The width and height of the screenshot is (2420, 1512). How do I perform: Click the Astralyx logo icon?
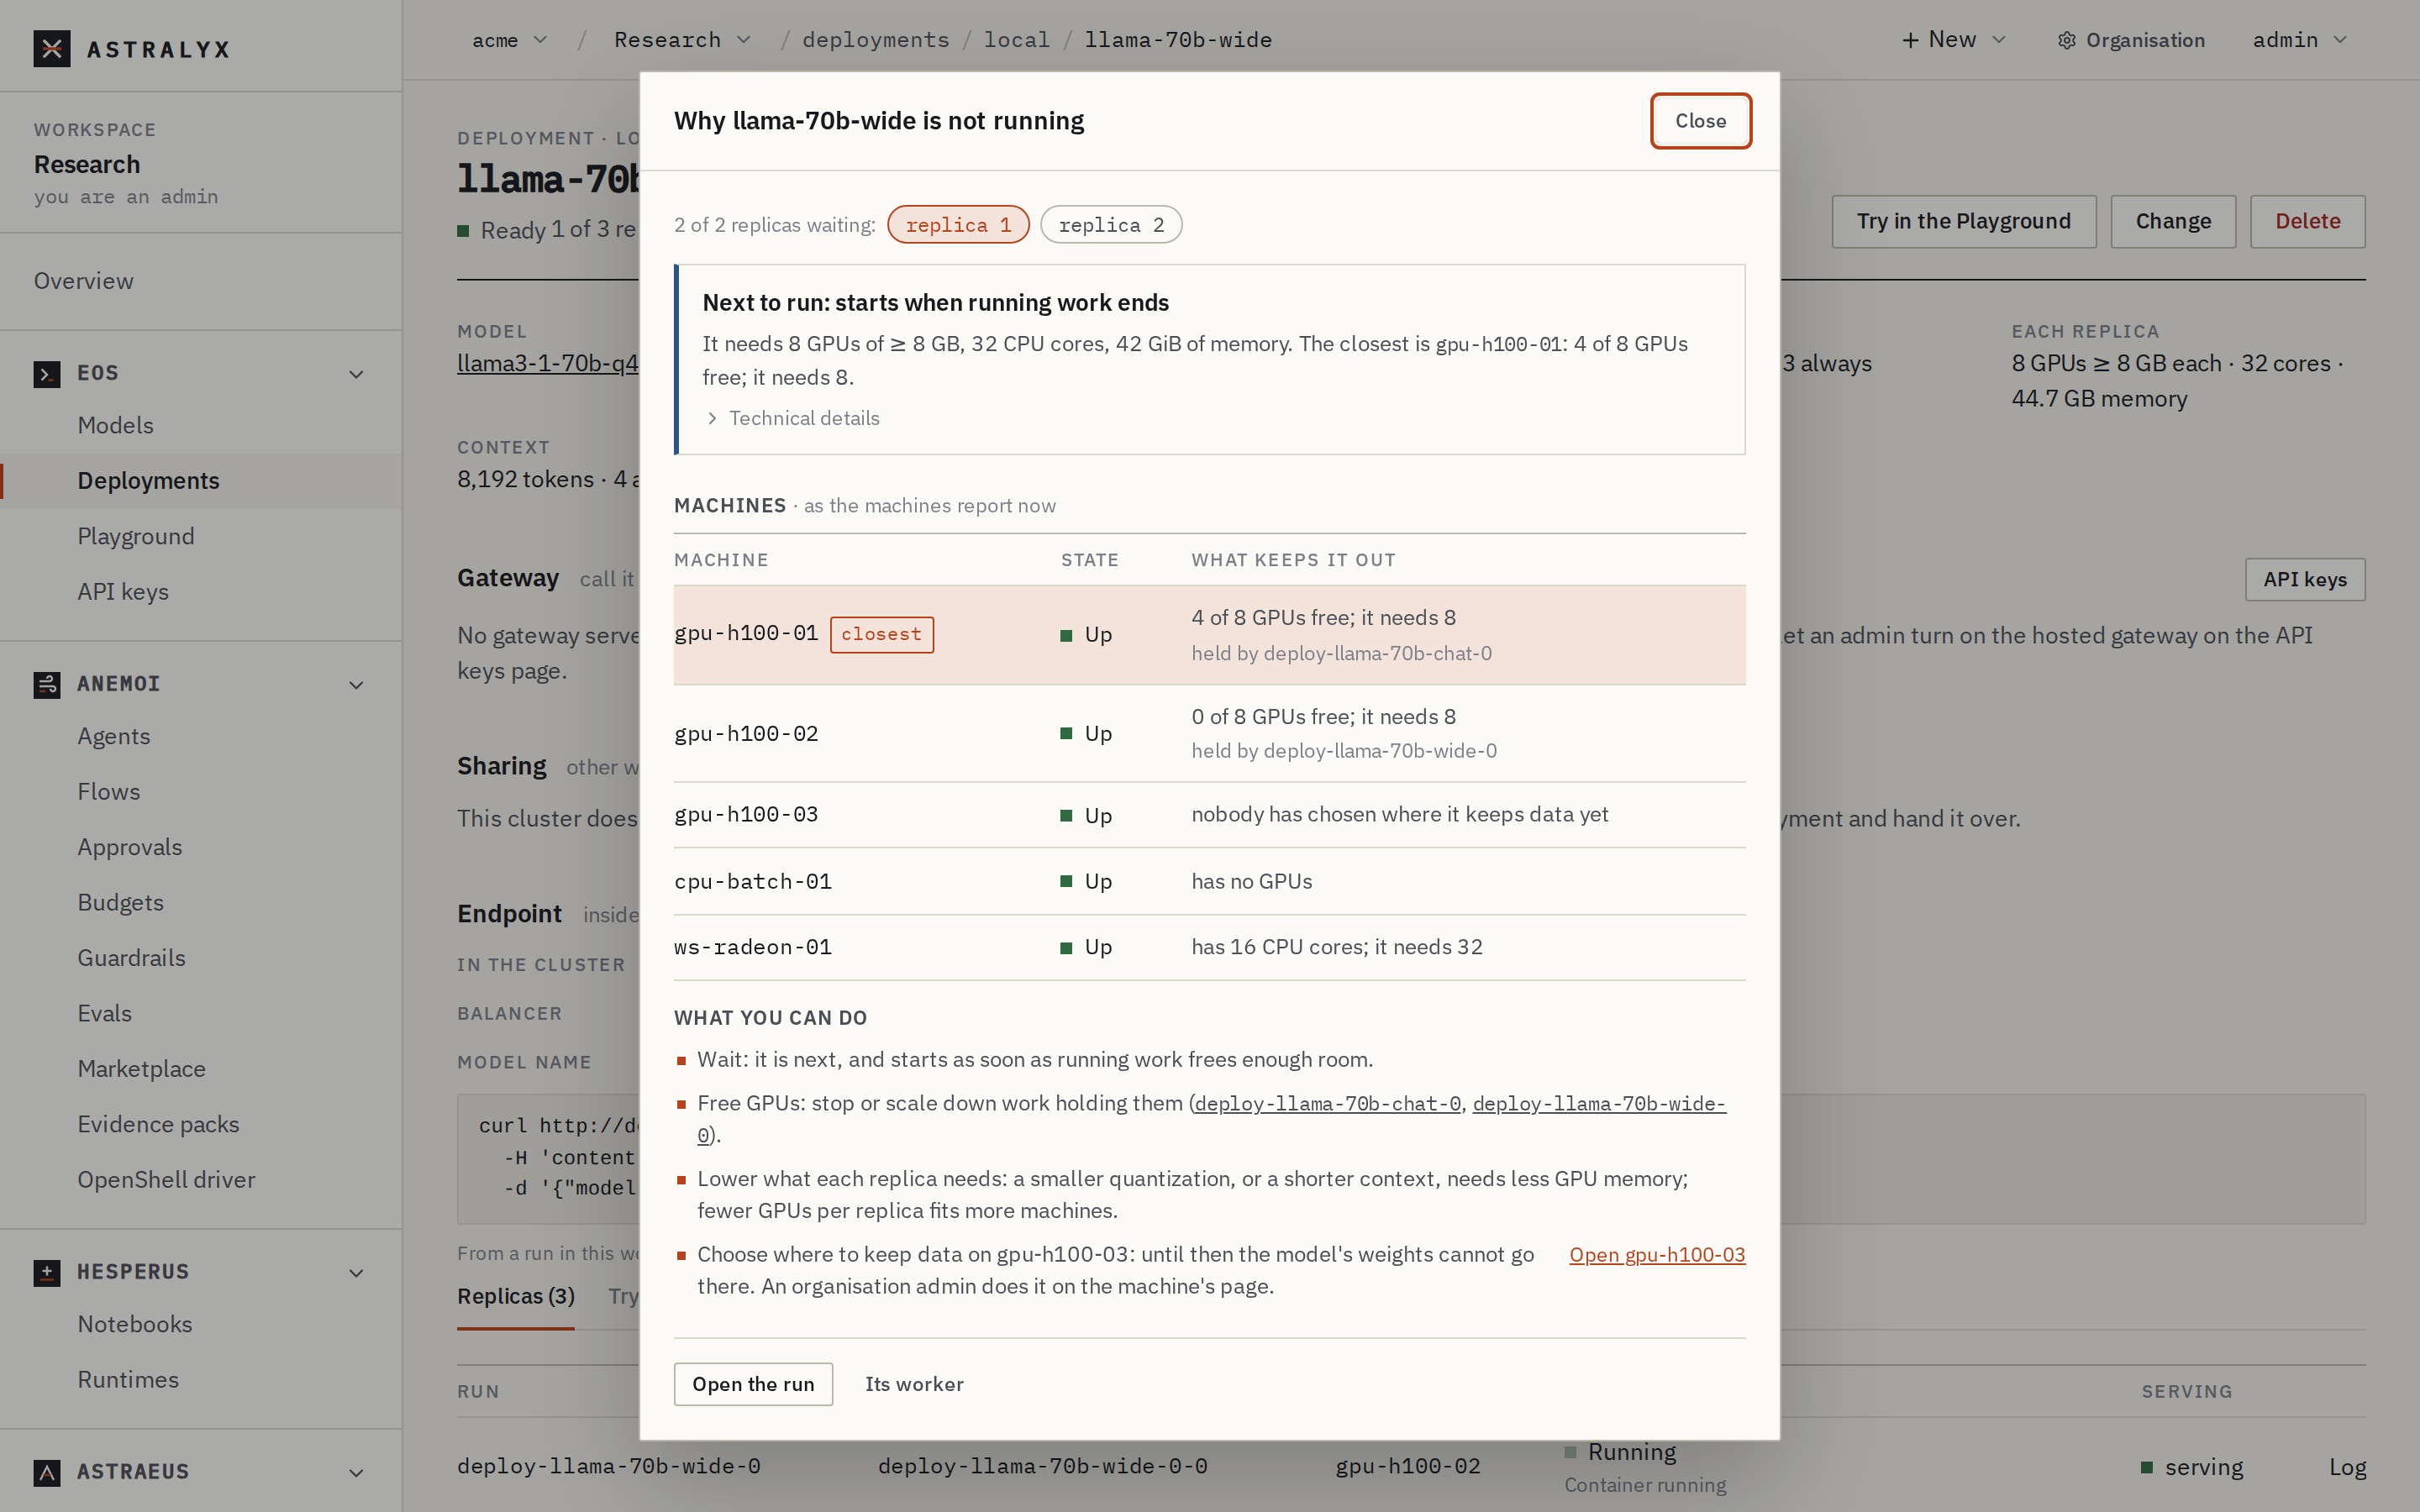click(52, 49)
